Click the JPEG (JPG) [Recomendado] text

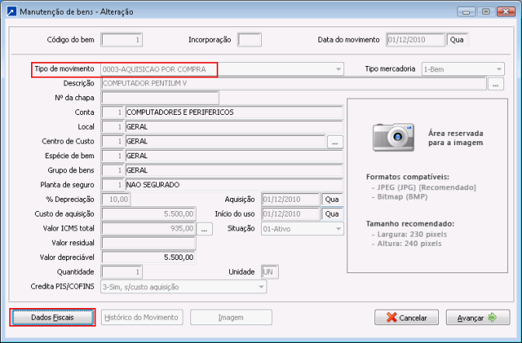click(x=426, y=188)
